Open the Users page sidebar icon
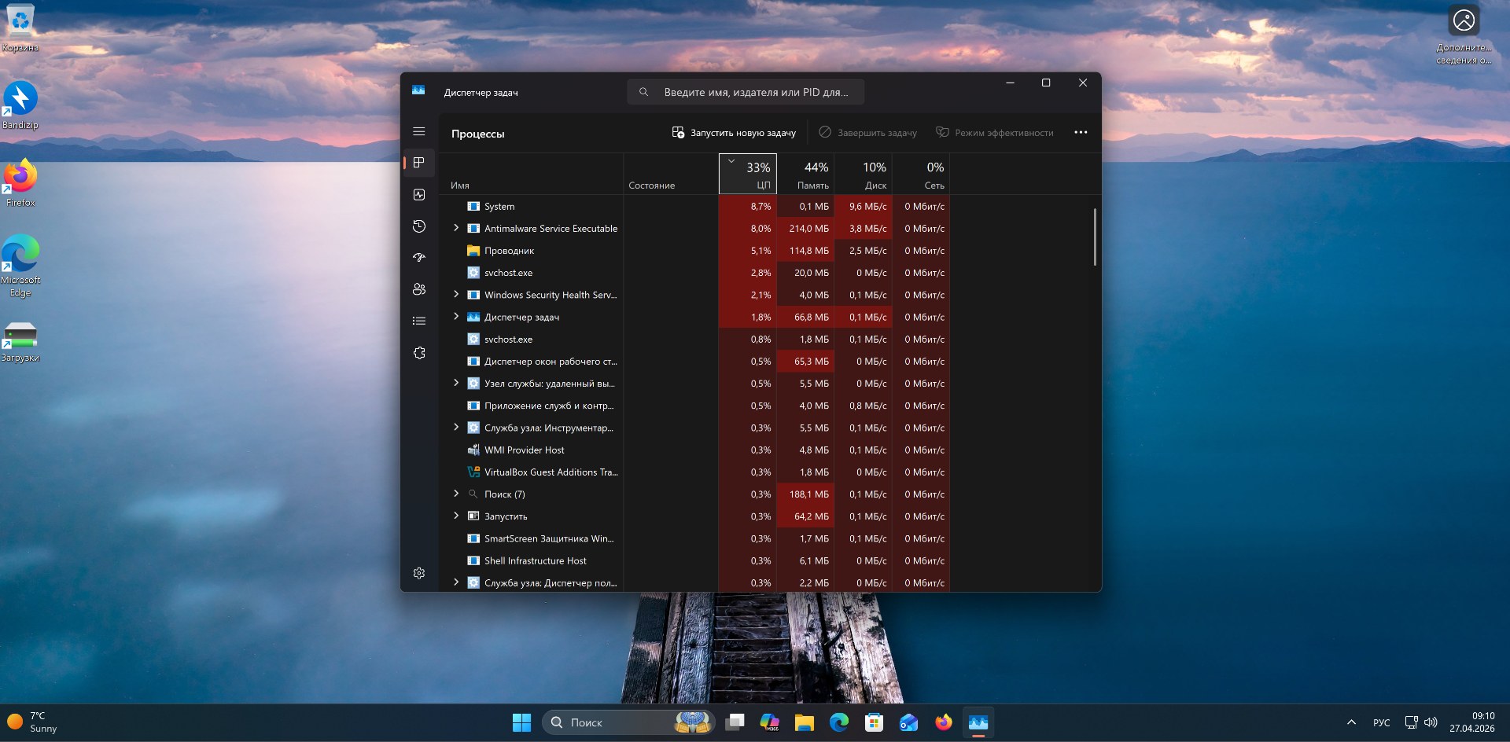The image size is (1510, 742). coord(419,289)
